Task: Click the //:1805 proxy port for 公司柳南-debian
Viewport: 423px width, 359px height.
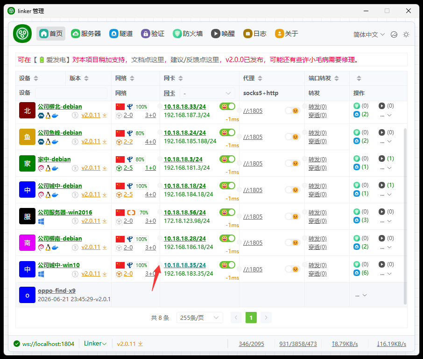Action: click(253, 243)
